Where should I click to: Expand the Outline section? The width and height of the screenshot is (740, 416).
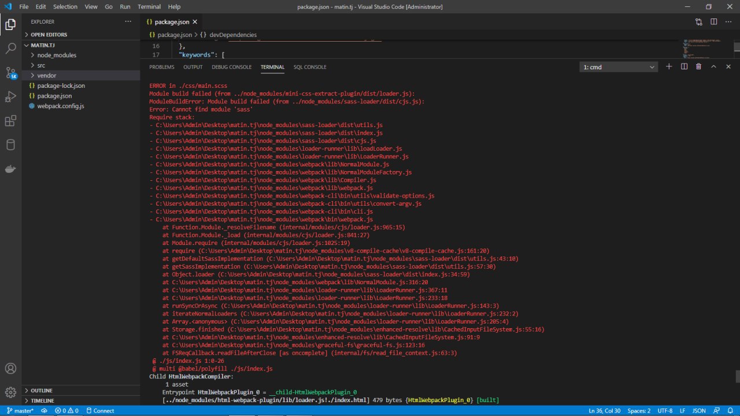(x=81, y=391)
